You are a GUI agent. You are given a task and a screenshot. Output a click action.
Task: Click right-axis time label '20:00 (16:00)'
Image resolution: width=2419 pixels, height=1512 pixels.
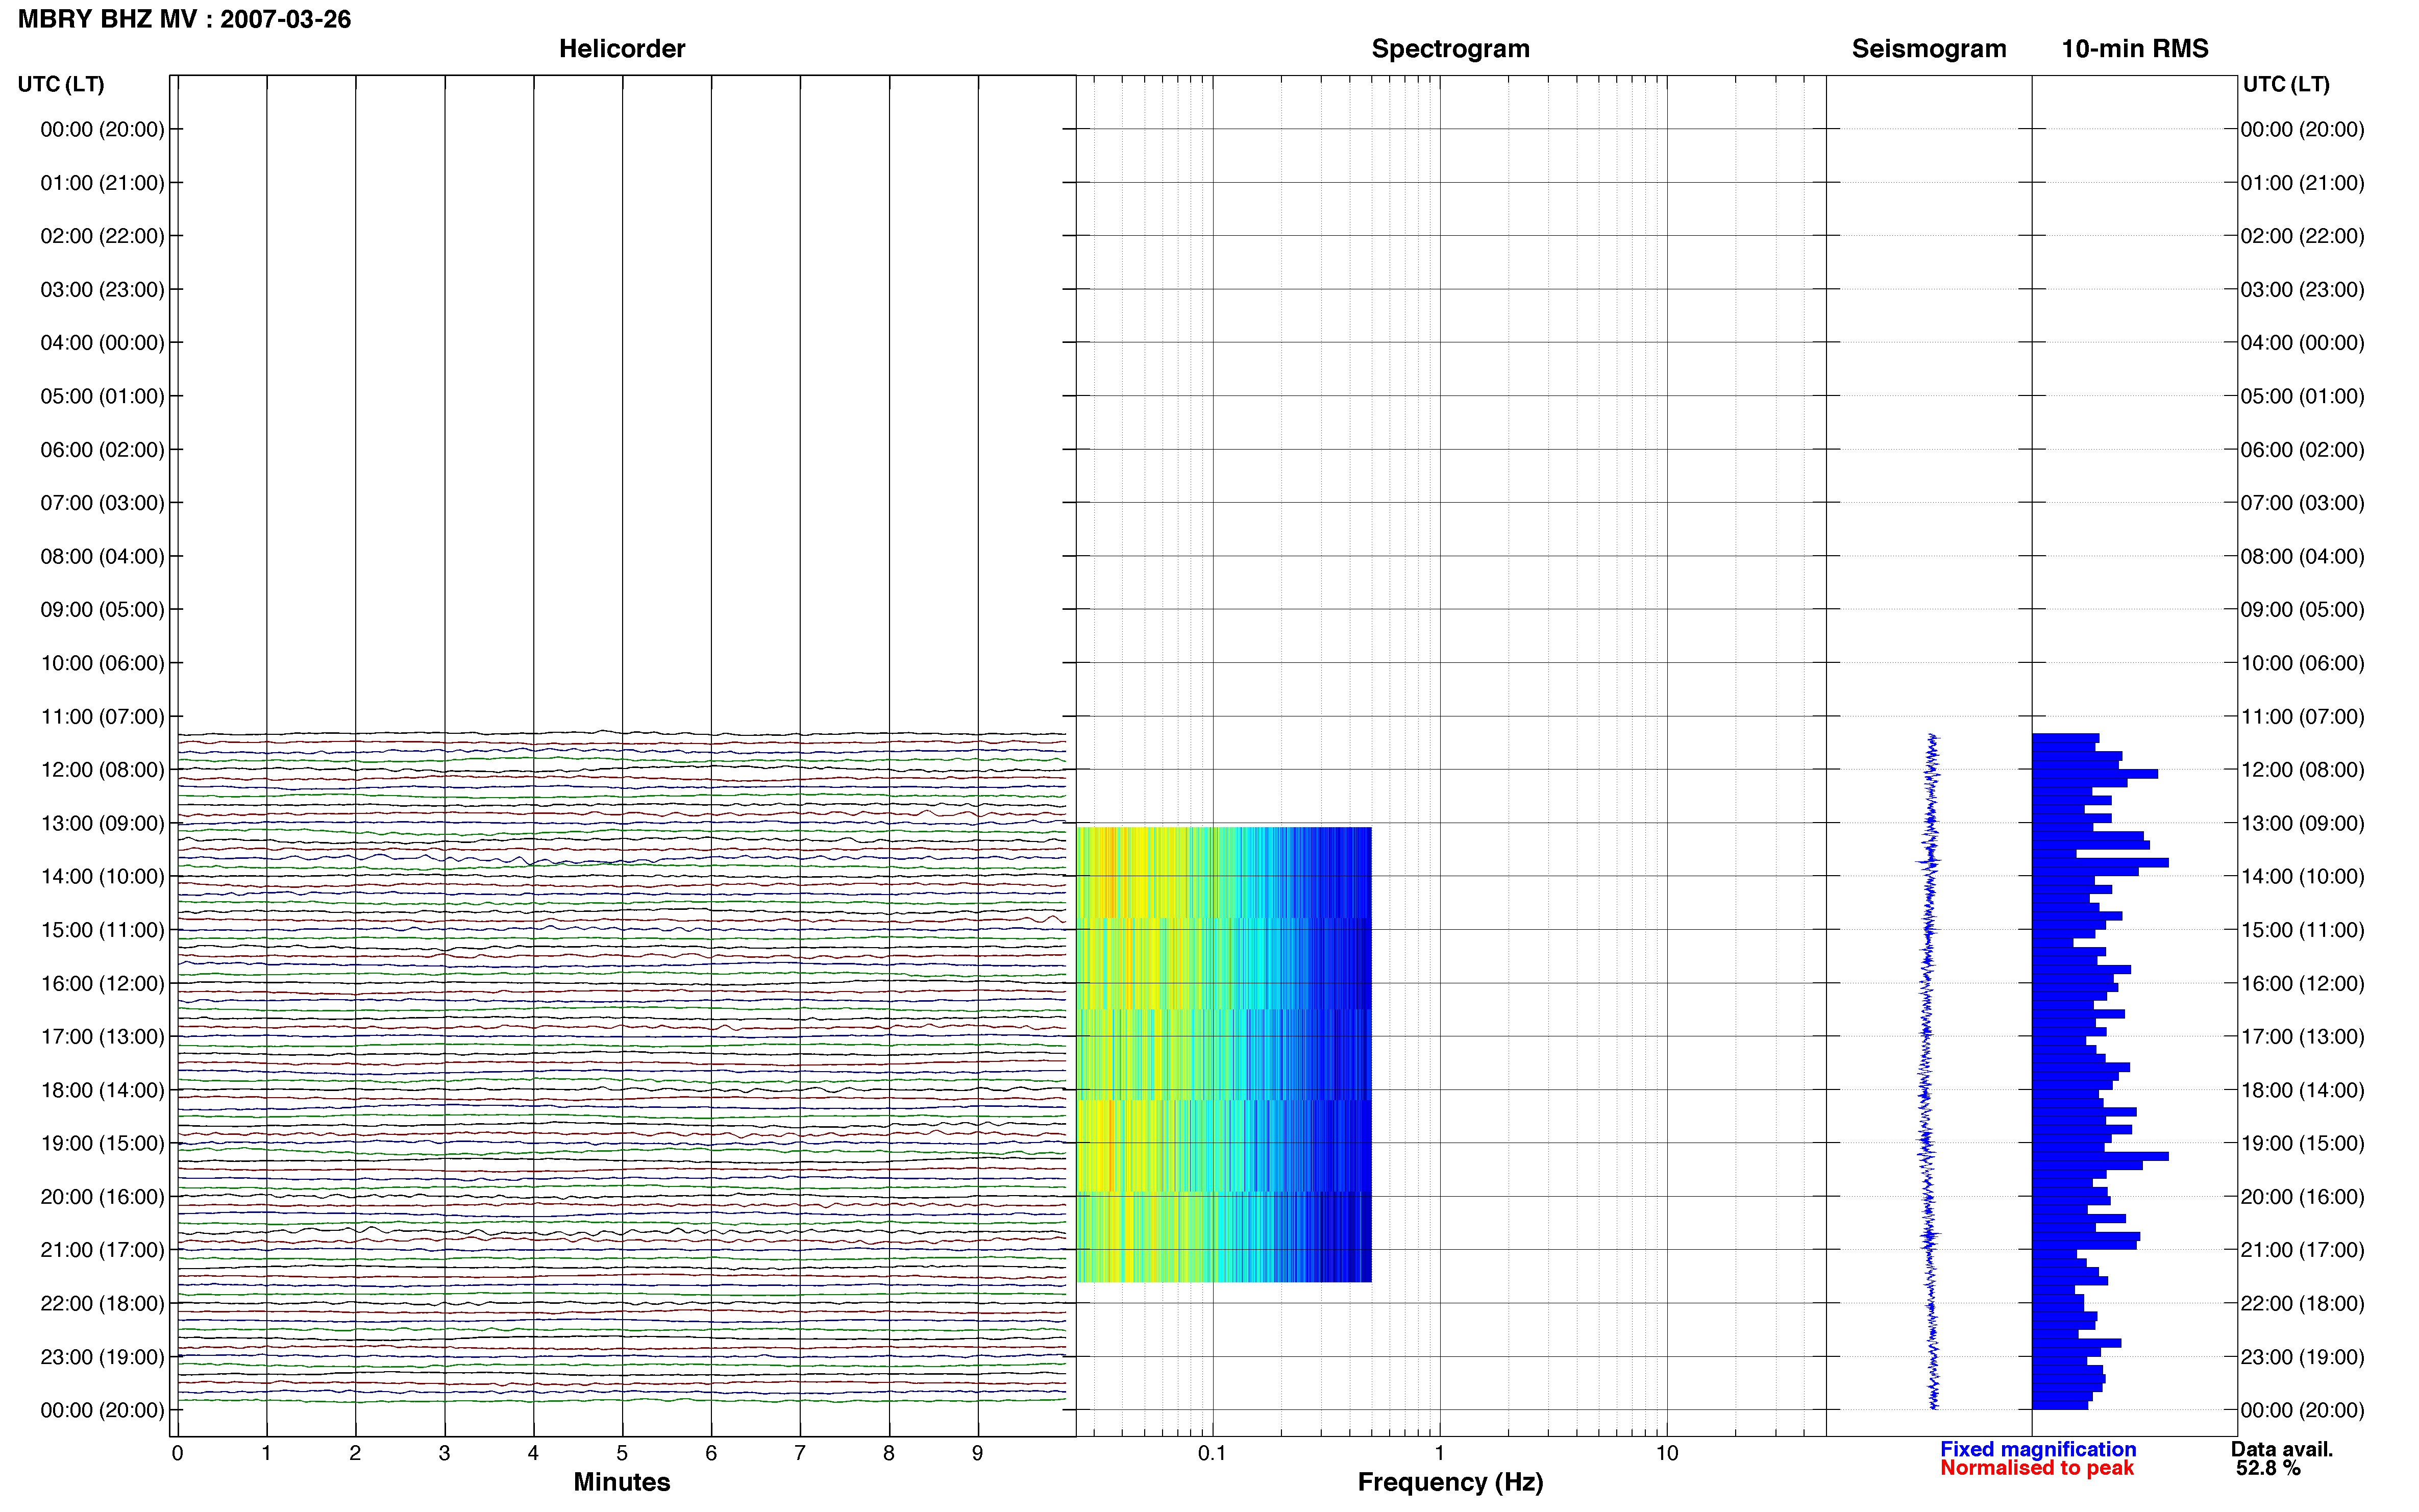[2302, 1197]
